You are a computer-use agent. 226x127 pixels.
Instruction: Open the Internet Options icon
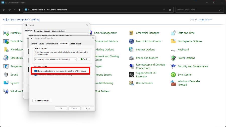coord(131,50)
